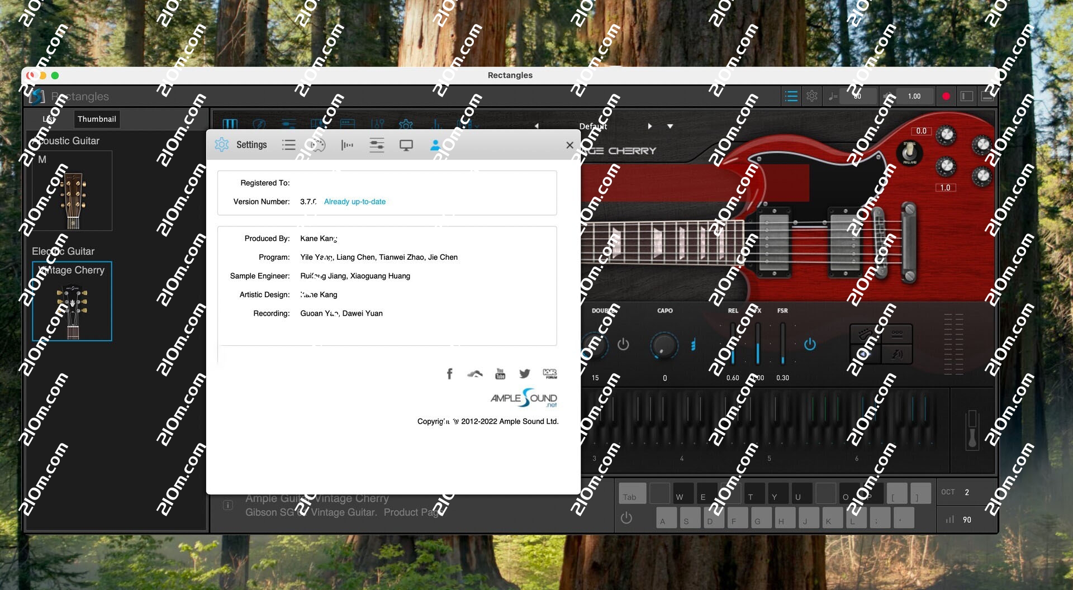Open the MIDI velocity bars settings icon
The width and height of the screenshot is (1073, 590).
pyautogui.click(x=347, y=145)
